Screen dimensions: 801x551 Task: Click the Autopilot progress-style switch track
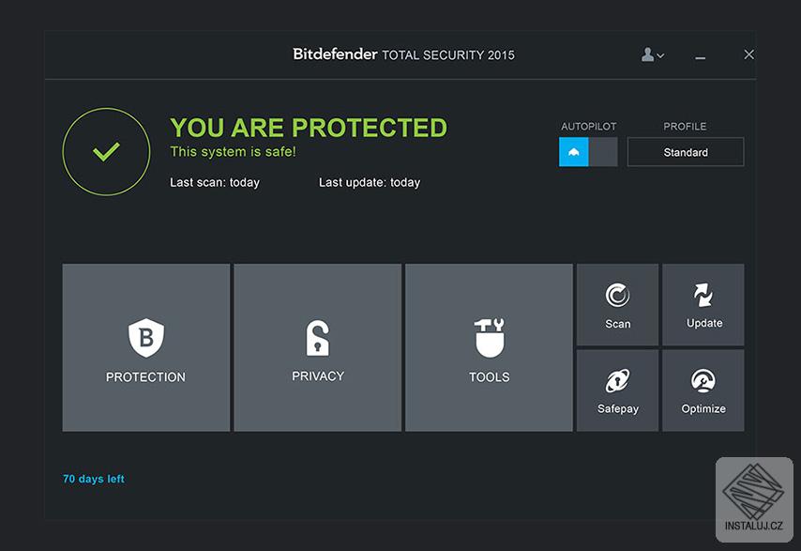coord(588,151)
